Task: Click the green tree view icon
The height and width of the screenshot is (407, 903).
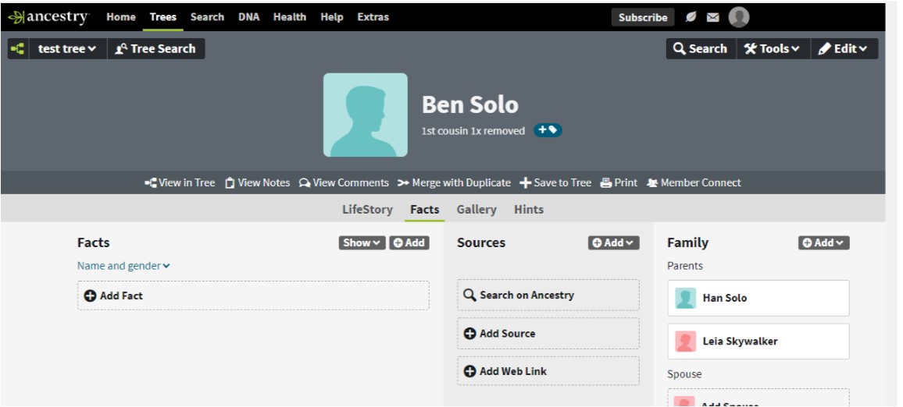Action: 18,49
